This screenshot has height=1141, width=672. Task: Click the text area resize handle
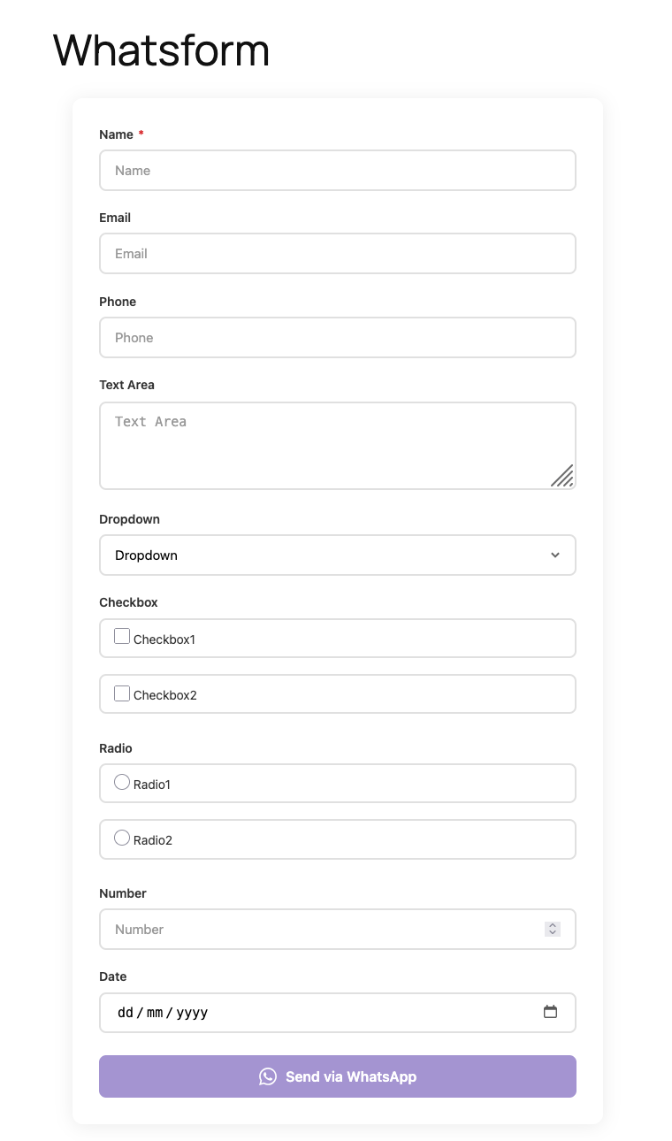click(x=562, y=476)
